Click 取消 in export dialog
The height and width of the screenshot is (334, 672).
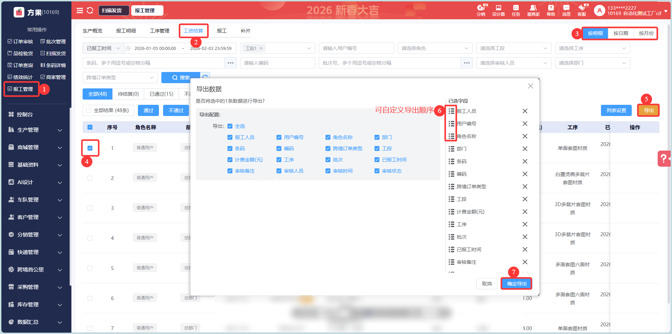[x=487, y=284]
